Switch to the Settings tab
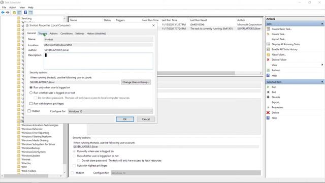The height and width of the screenshot is (183, 325). click(x=80, y=34)
